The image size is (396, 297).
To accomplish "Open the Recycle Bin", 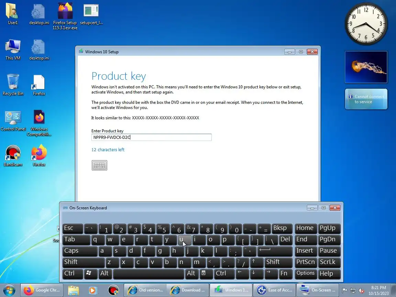I will pyautogui.click(x=13, y=85).
